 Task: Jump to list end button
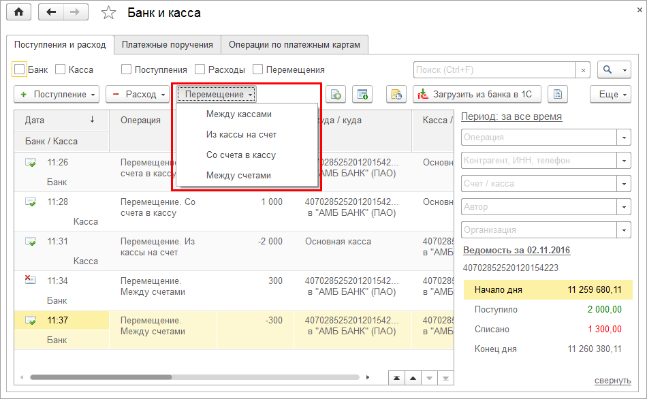(445, 378)
